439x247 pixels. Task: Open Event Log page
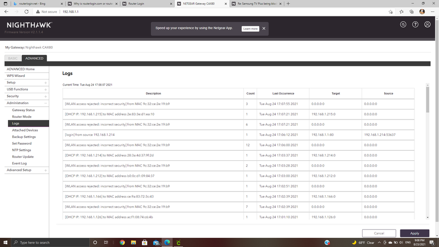coord(19,163)
